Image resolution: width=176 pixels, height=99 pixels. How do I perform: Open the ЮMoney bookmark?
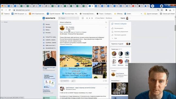(x=118, y=14)
